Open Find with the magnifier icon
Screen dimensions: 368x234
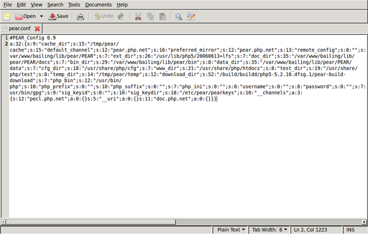178,17
